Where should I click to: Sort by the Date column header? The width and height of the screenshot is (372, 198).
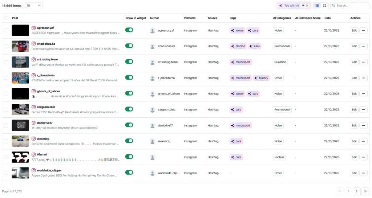[x=327, y=18]
